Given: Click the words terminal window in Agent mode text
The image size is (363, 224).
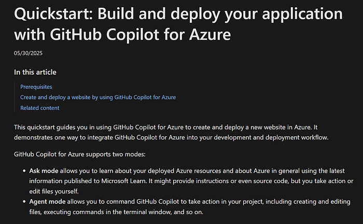Looking at the screenshot, I should (x=148, y=212).
